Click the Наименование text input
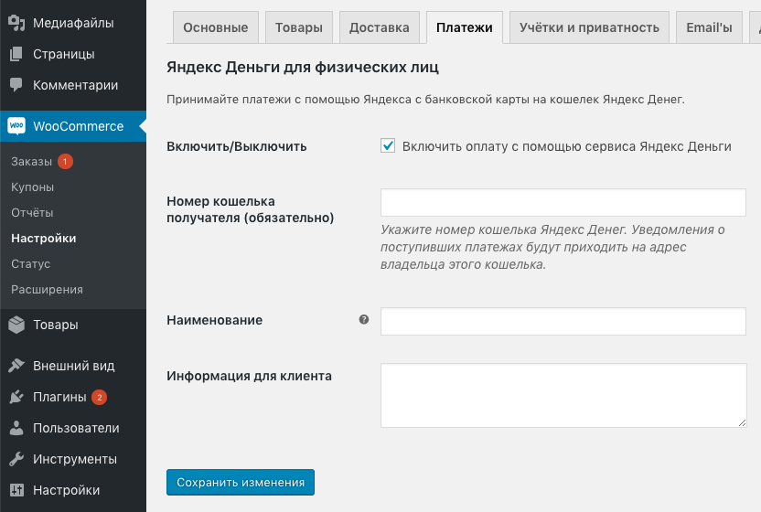 [563, 321]
